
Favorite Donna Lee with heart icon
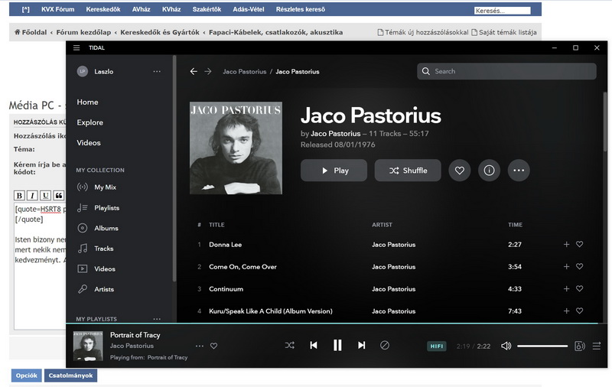coord(580,244)
